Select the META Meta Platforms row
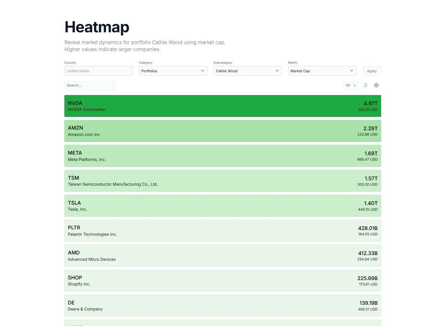The width and height of the screenshot is (448, 326). point(222,156)
